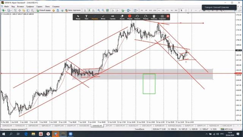Click the new chart icon
This screenshot has width=243, height=137.
[x=3, y=10]
